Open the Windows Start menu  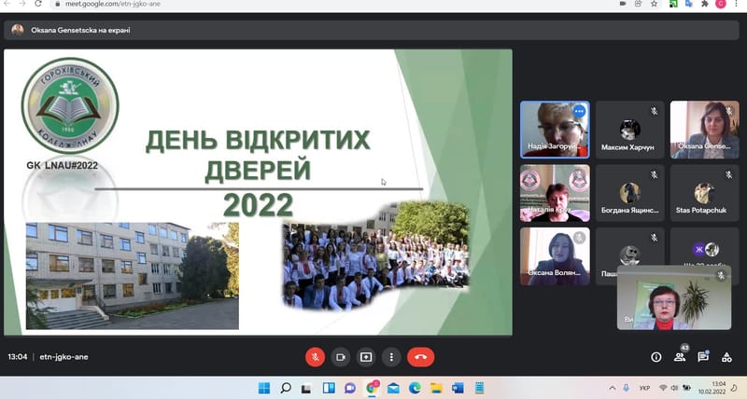click(264, 388)
